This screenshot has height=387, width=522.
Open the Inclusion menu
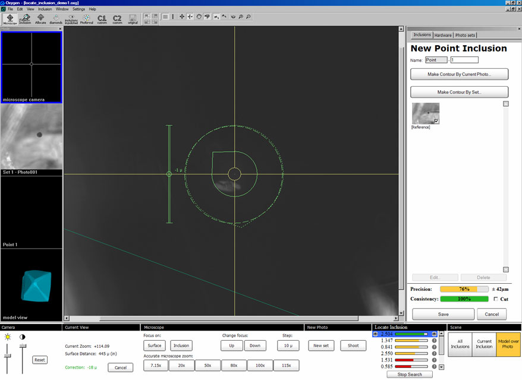pyautogui.click(x=45, y=9)
